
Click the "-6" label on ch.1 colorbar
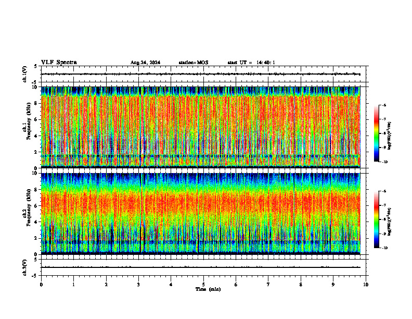pyautogui.click(x=384, y=105)
